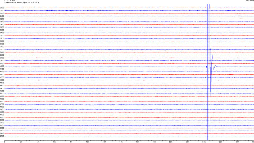Choose the 10:30 trace label
The image size is (254, 143).
point(2,66)
